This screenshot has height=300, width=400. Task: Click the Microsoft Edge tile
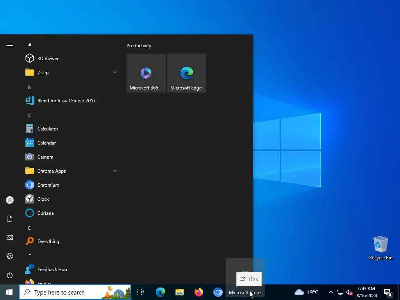click(x=186, y=73)
